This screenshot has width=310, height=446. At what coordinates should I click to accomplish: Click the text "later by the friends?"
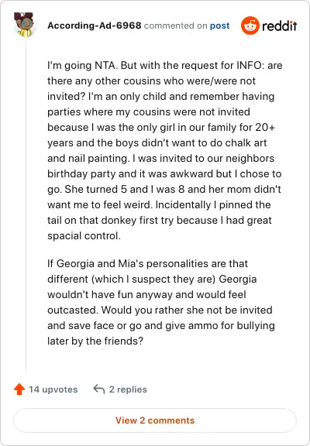coord(95,341)
